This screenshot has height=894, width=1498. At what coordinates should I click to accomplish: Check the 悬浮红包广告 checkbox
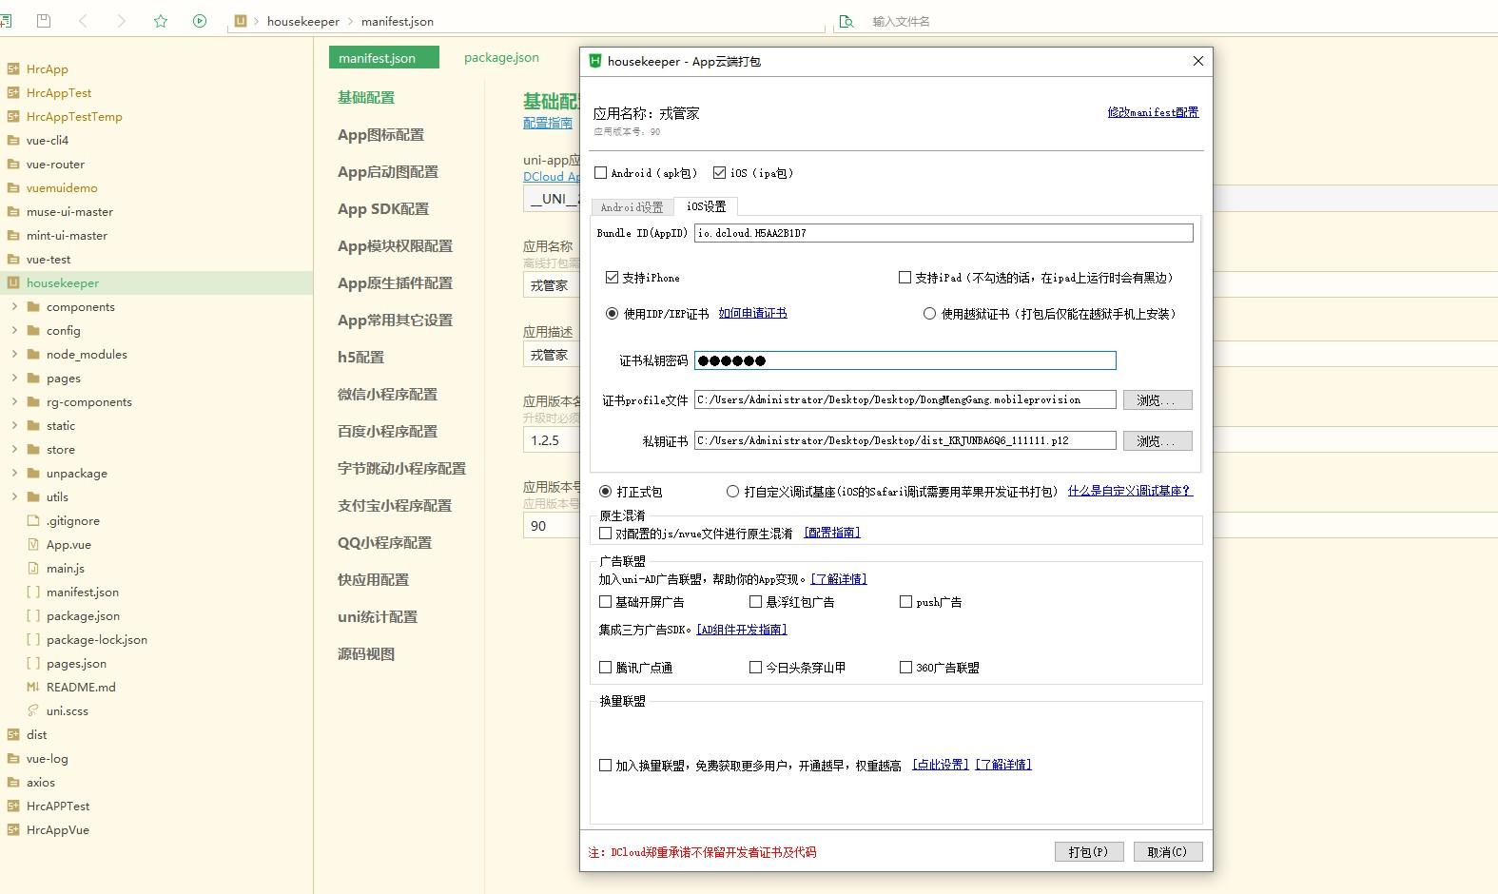[755, 601]
